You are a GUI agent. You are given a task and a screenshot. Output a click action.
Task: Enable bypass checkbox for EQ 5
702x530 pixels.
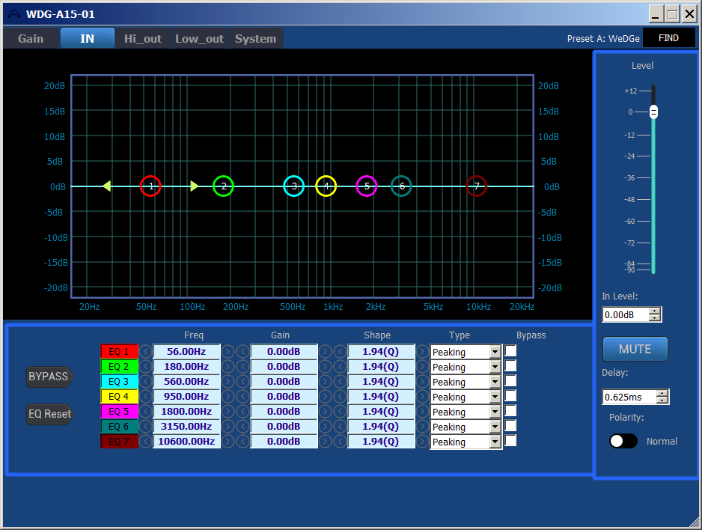pos(510,410)
